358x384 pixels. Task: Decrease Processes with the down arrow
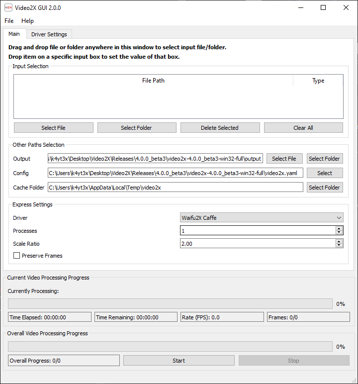[339, 232]
